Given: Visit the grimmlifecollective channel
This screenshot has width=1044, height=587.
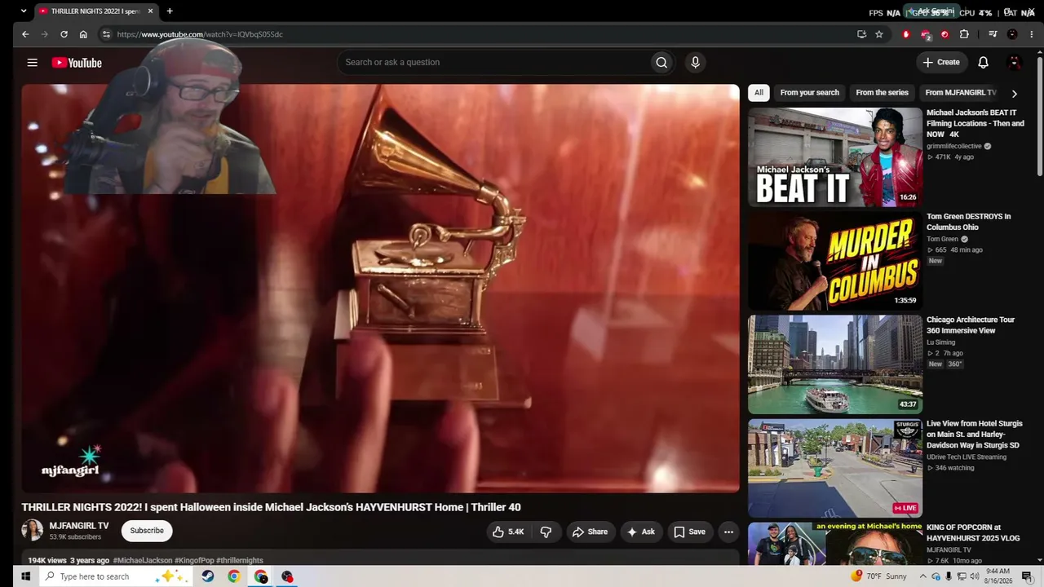Looking at the screenshot, I should tap(954, 146).
